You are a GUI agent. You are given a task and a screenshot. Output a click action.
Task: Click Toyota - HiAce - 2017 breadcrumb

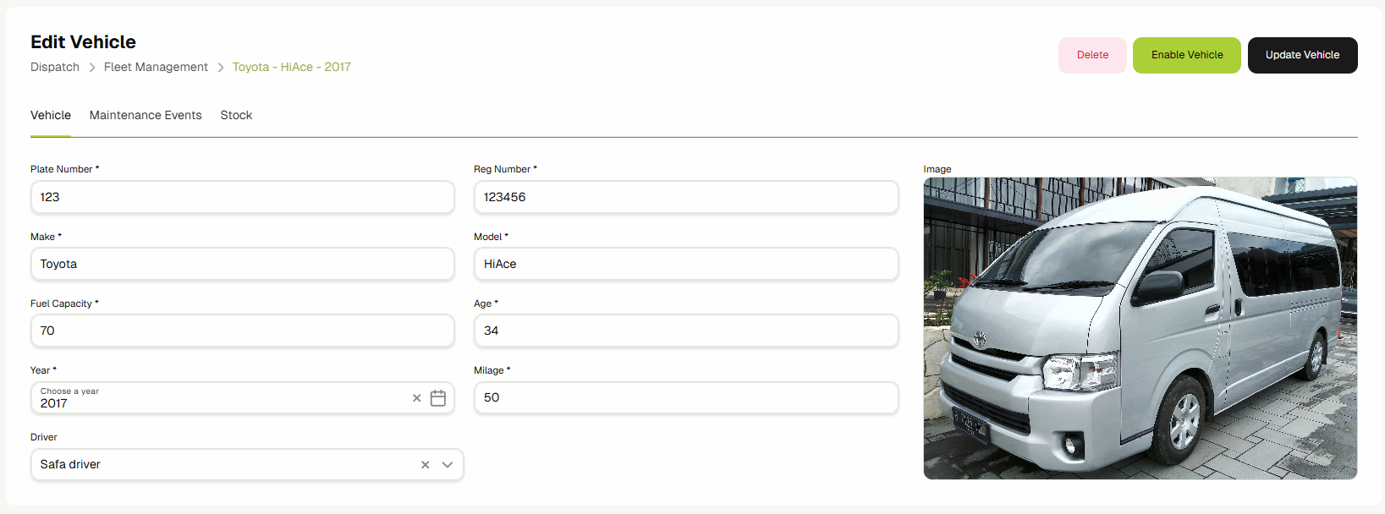pos(291,67)
